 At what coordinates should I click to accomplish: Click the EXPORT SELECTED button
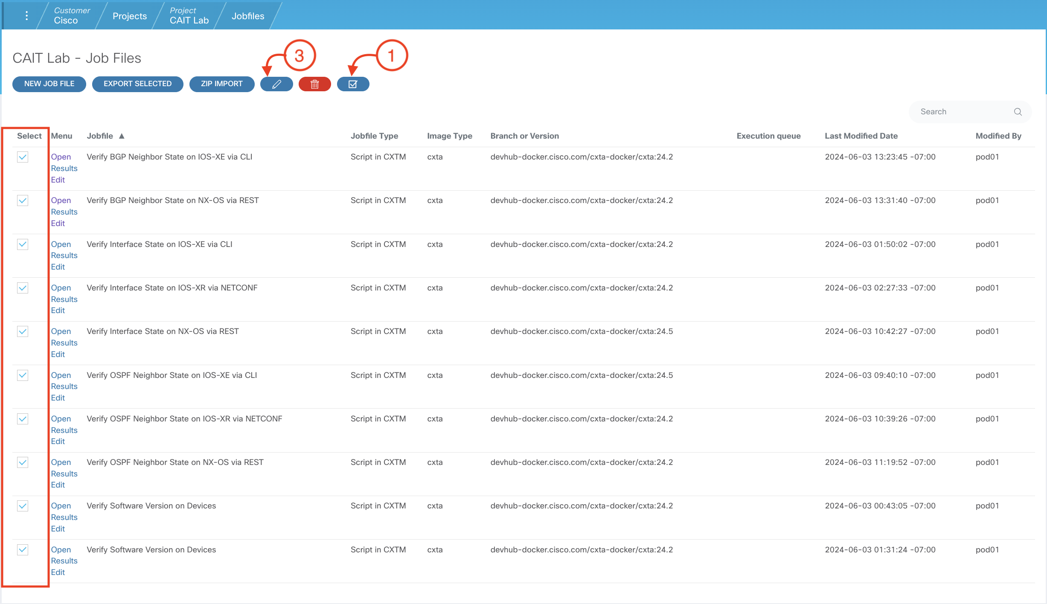137,84
